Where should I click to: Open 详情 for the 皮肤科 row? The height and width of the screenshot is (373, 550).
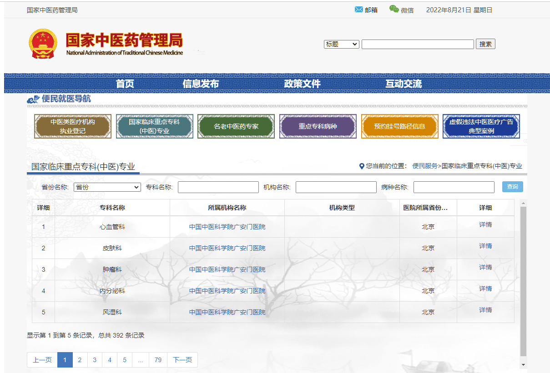[x=485, y=246]
